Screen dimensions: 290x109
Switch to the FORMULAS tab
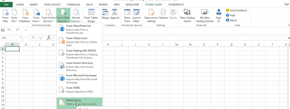[73, 5]
